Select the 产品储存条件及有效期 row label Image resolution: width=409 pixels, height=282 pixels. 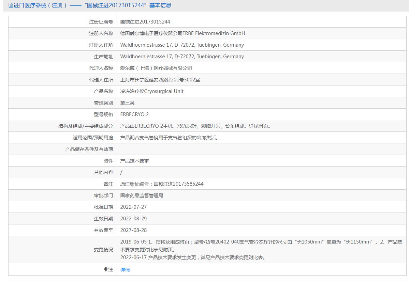pos(89,149)
